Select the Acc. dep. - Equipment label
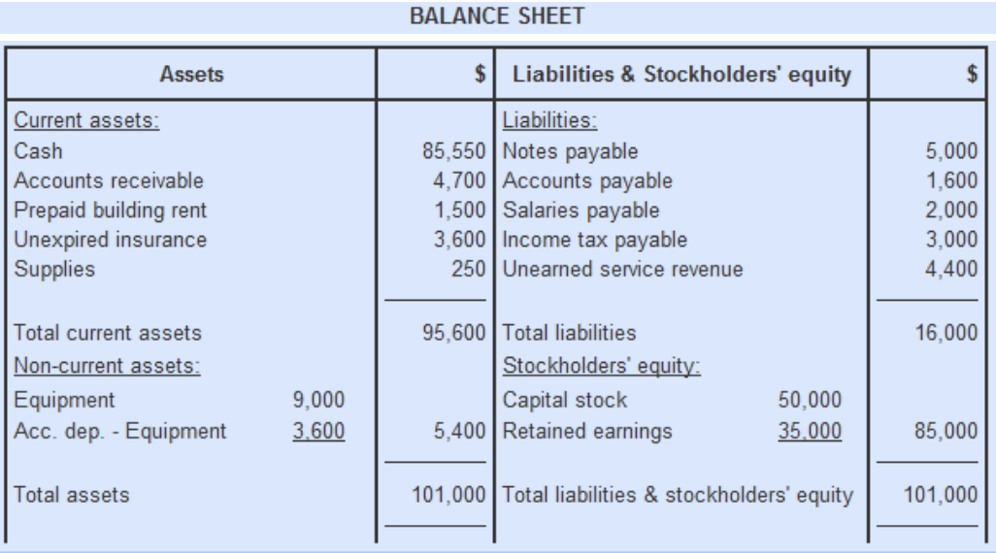The height and width of the screenshot is (553, 996). coord(119,431)
